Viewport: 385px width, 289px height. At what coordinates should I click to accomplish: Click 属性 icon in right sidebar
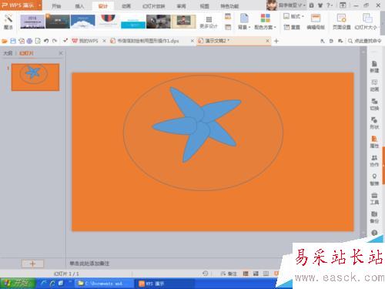coord(374,142)
